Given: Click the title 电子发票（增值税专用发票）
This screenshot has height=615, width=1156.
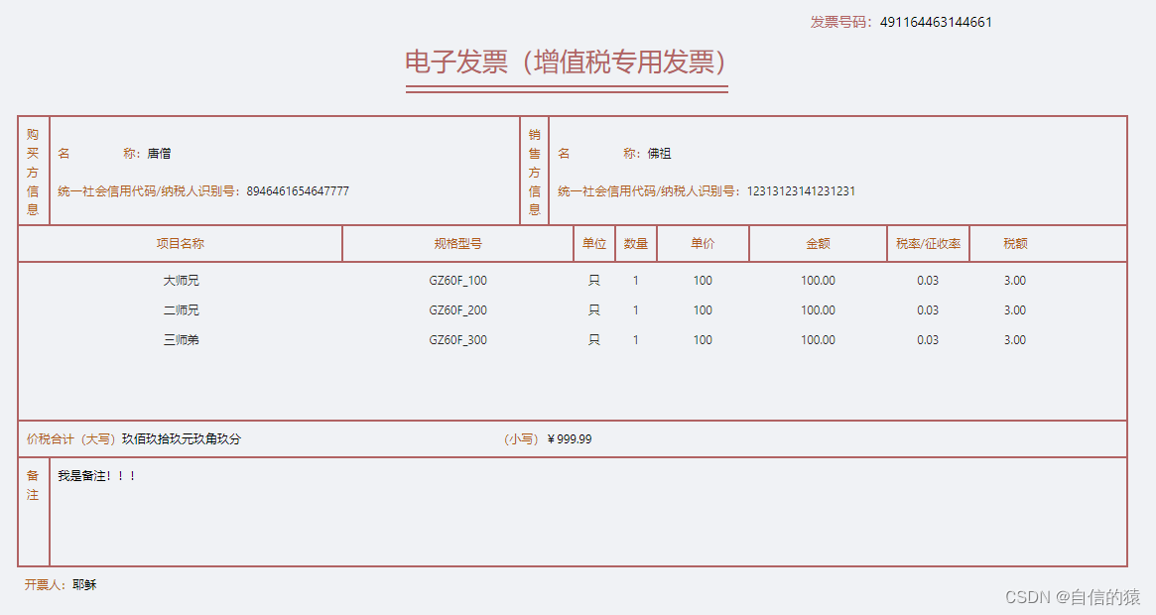Looking at the screenshot, I should click(x=567, y=61).
